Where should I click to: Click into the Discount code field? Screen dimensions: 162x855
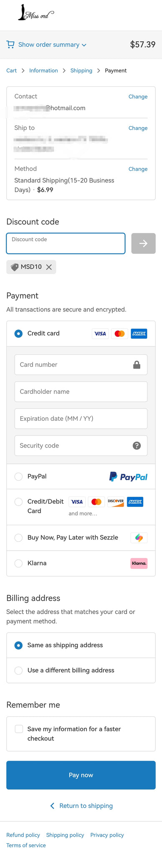(66, 243)
